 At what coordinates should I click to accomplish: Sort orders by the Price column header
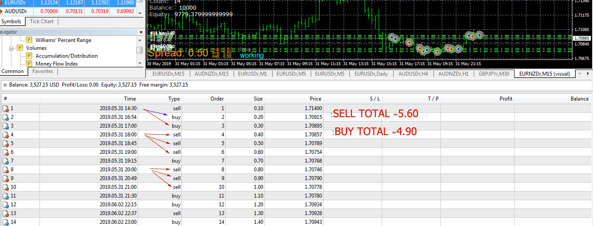pyautogui.click(x=295, y=99)
